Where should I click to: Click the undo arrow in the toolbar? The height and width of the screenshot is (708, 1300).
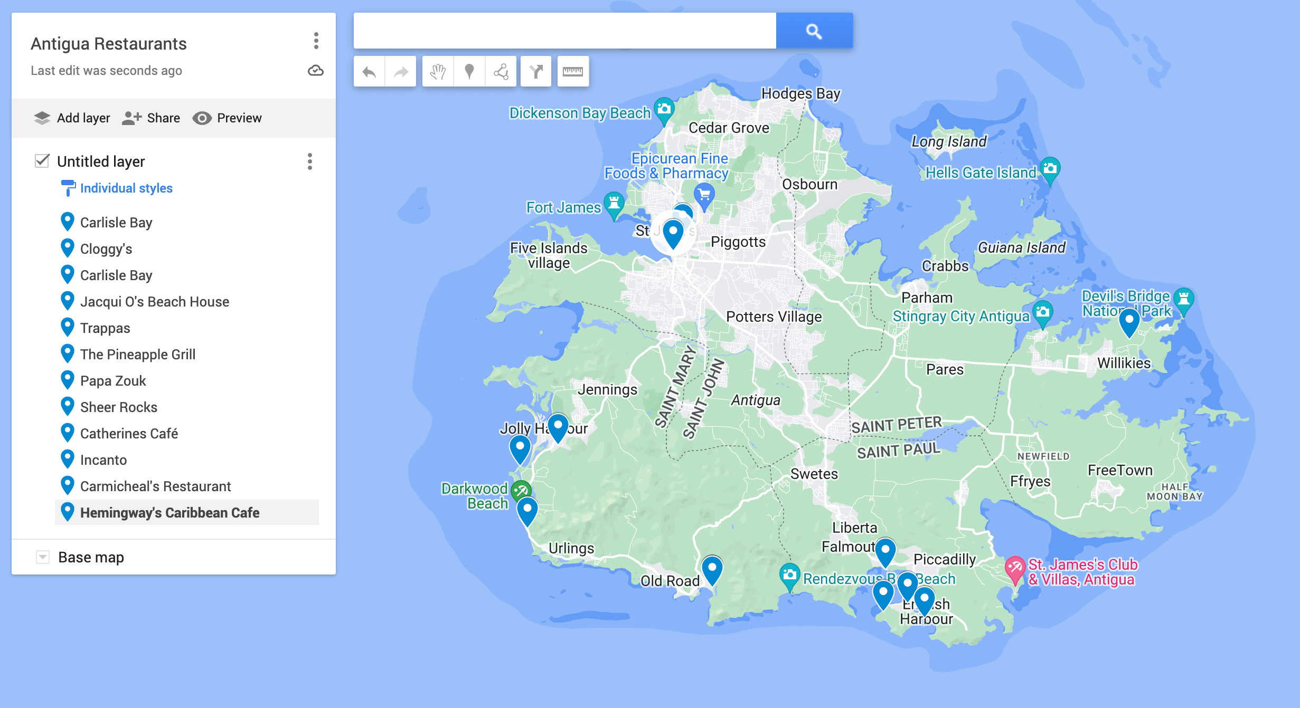pyautogui.click(x=369, y=71)
